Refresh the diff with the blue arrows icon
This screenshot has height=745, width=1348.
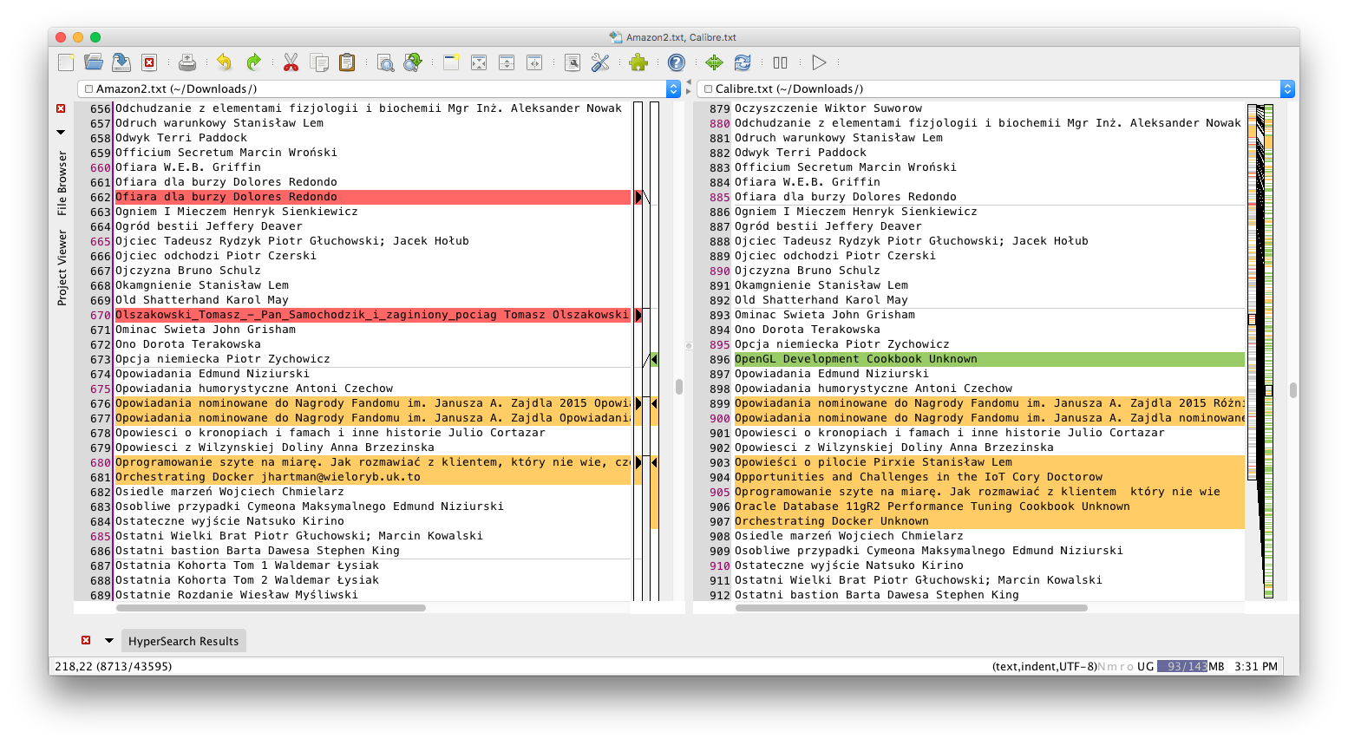pos(743,62)
